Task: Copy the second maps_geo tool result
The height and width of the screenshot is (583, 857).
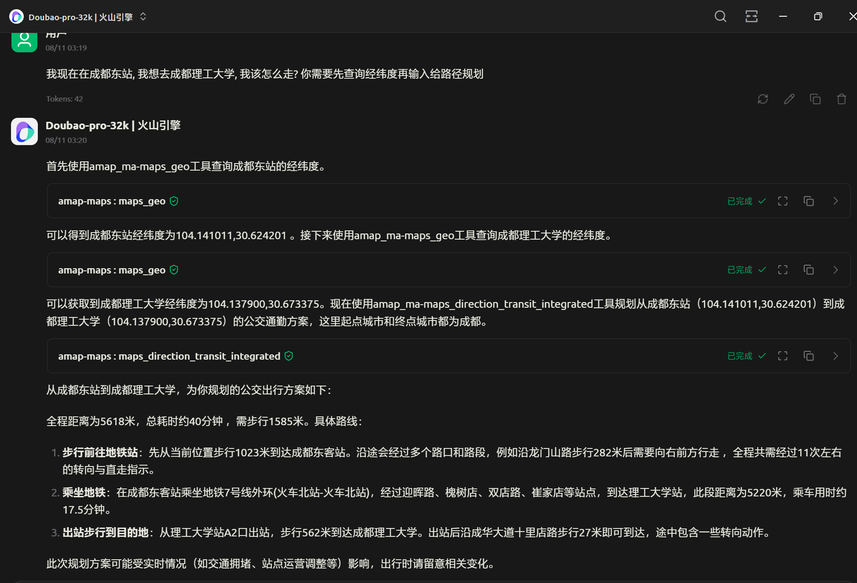Action: tap(809, 270)
